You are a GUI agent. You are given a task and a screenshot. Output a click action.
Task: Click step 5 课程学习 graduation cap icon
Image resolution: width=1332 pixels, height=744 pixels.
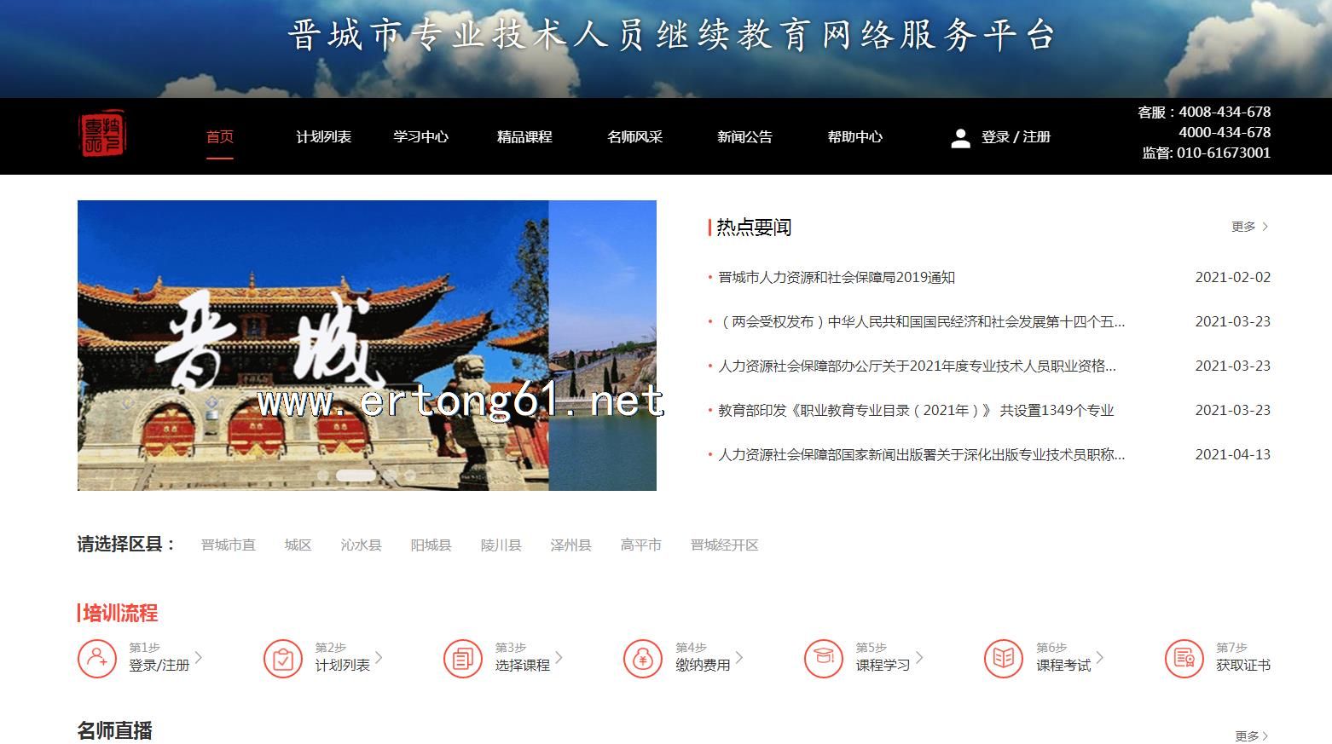pos(823,659)
